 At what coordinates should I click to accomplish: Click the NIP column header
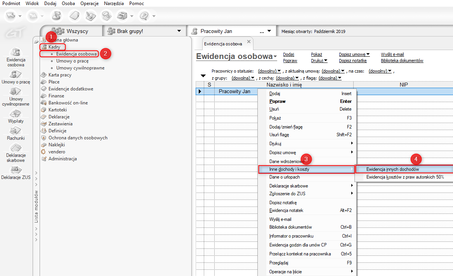point(404,85)
